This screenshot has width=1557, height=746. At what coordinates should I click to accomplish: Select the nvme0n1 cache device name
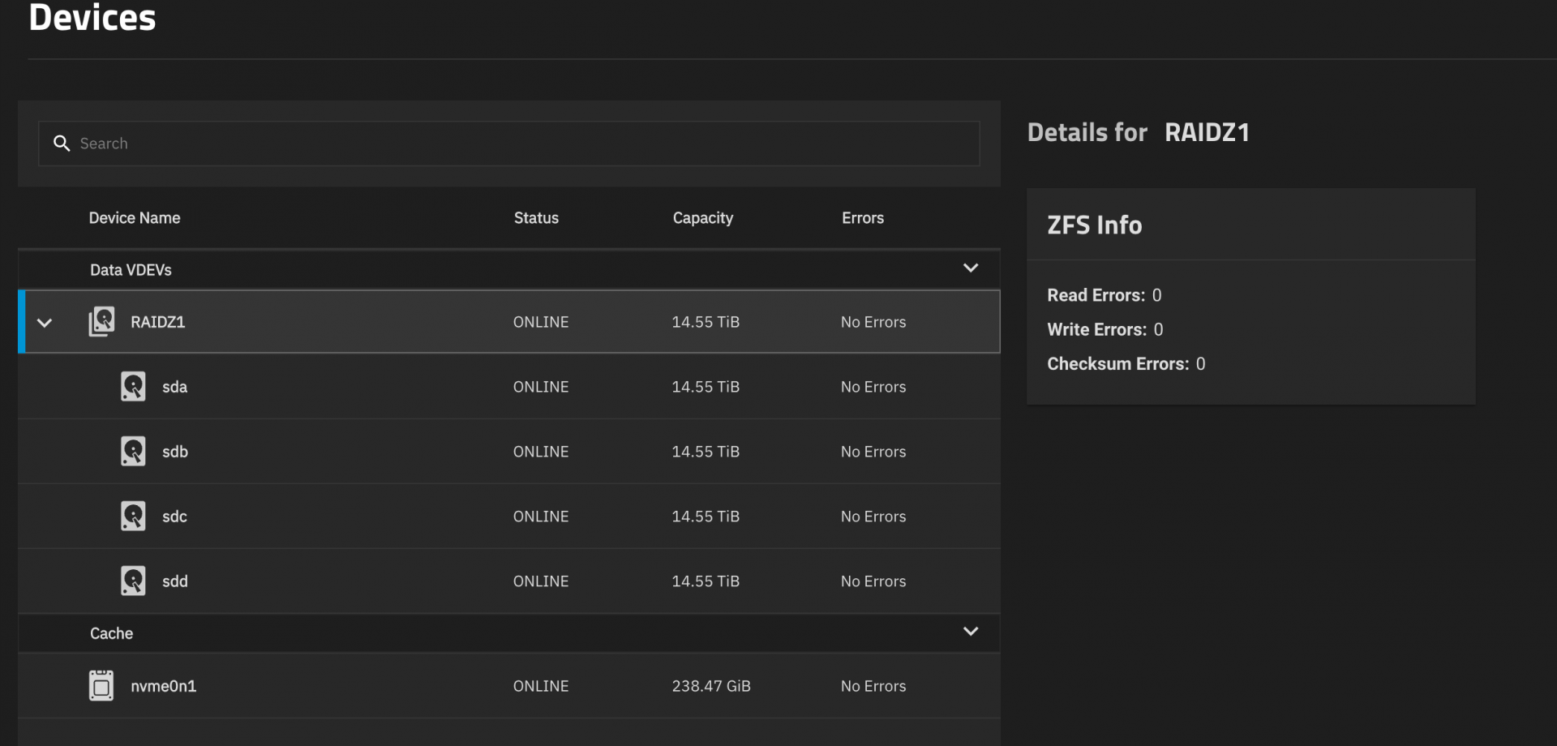pos(164,687)
